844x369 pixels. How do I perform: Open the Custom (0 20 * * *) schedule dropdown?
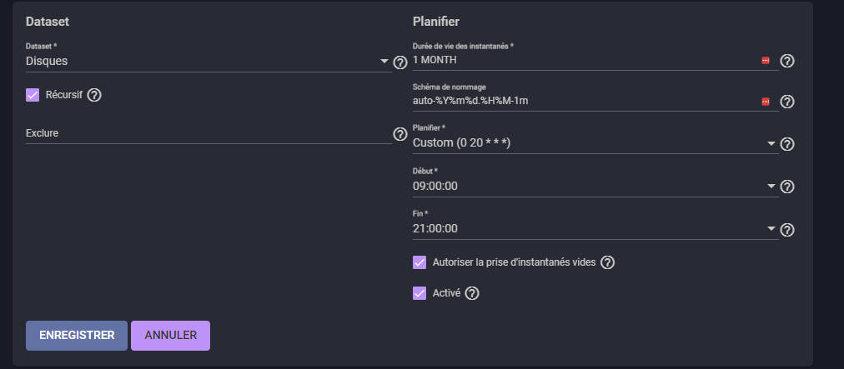pyautogui.click(x=595, y=143)
